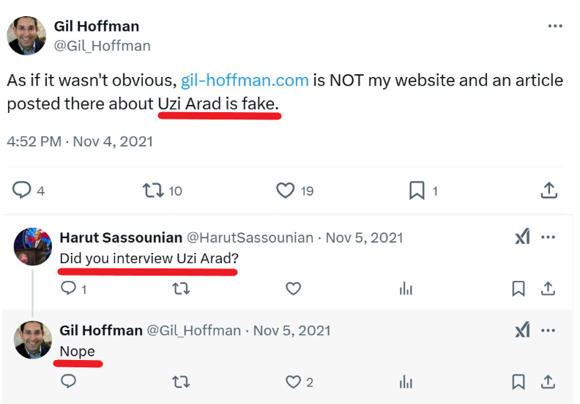Bookmark Gil Hoffman's main tweet
This screenshot has width=580, height=404.
[416, 191]
